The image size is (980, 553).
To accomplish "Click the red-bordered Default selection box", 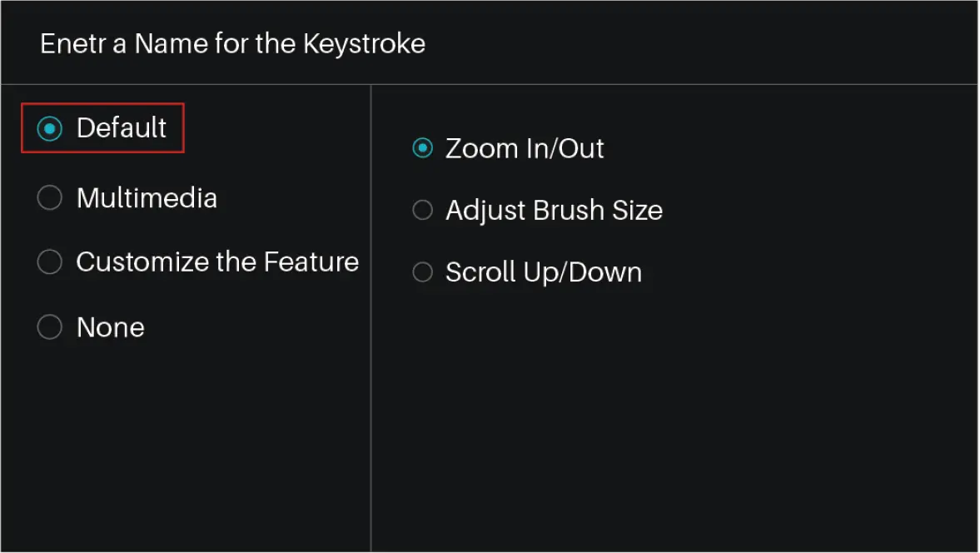I will pyautogui.click(x=102, y=127).
